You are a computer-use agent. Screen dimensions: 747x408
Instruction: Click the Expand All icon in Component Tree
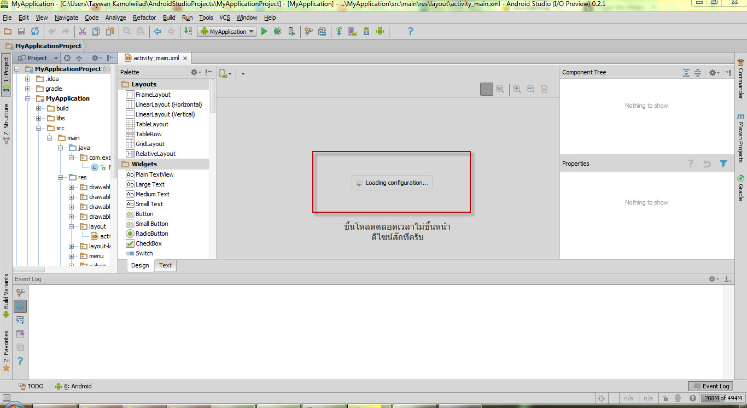[x=686, y=72]
